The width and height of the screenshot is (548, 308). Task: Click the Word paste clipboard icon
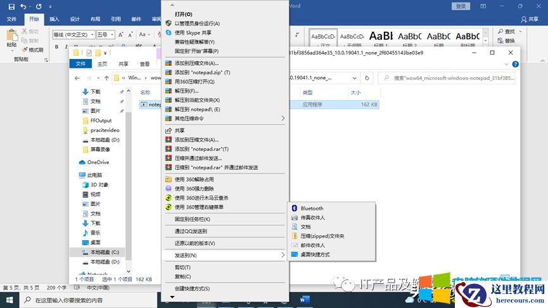[x=11, y=35]
